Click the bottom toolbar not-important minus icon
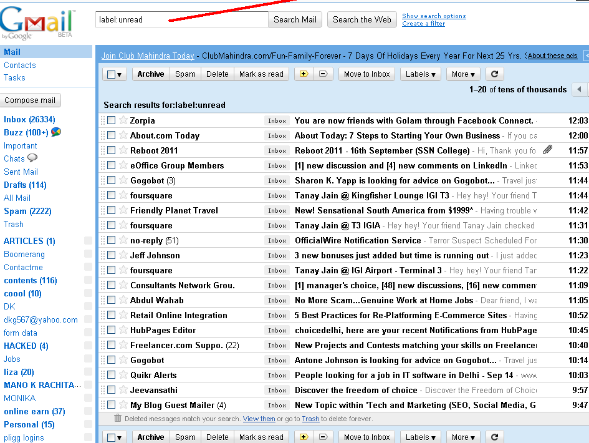 323,437
